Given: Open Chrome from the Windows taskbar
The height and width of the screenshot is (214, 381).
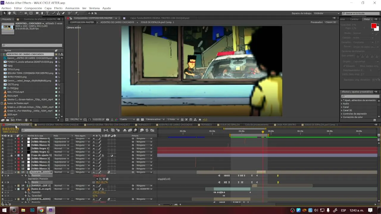Looking at the screenshot, I should click(x=41, y=210).
